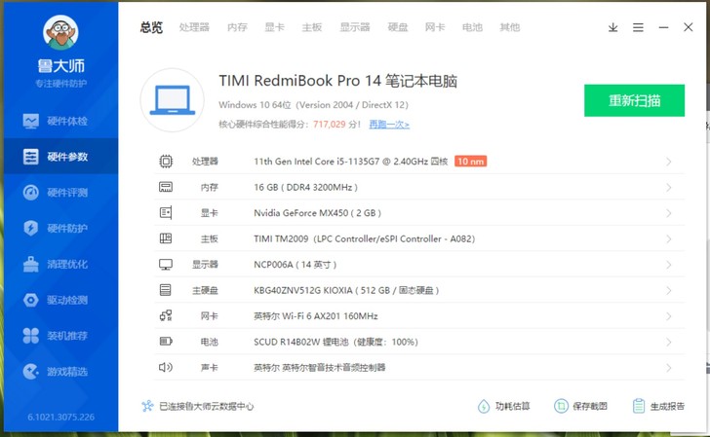This screenshot has height=437, width=710.
Task: Switch to the 其他 tab
Action: [x=509, y=27]
